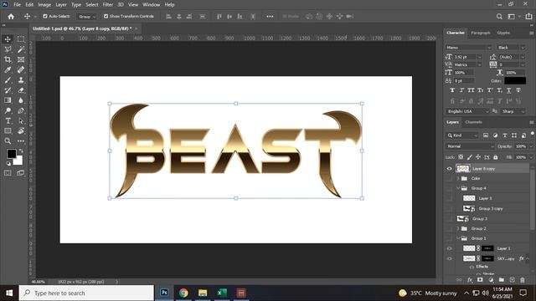This screenshot has width=536, height=301.
Task: Open the Edit Toolbar three-dots button
Action: click(21, 141)
